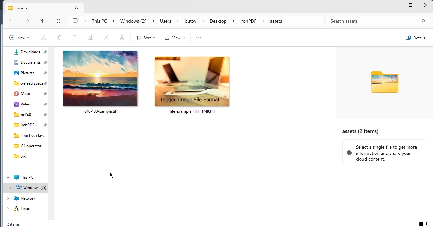Viewport: 433px width, 227px height.
Task: Switch to large thumbnails view icon
Action: point(428,224)
